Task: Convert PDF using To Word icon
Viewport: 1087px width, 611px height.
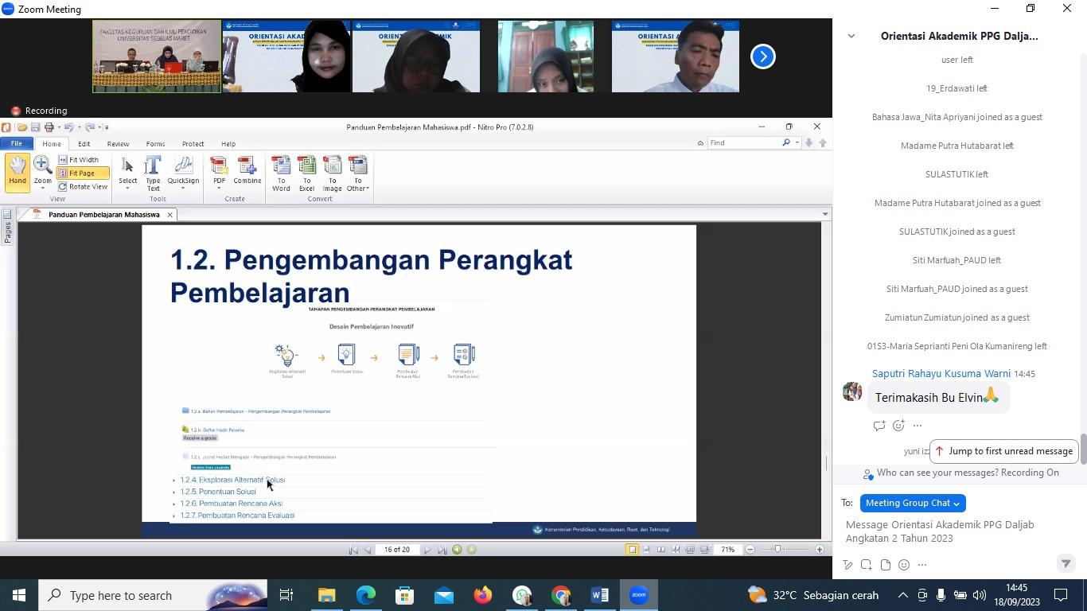Action: pos(281,173)
